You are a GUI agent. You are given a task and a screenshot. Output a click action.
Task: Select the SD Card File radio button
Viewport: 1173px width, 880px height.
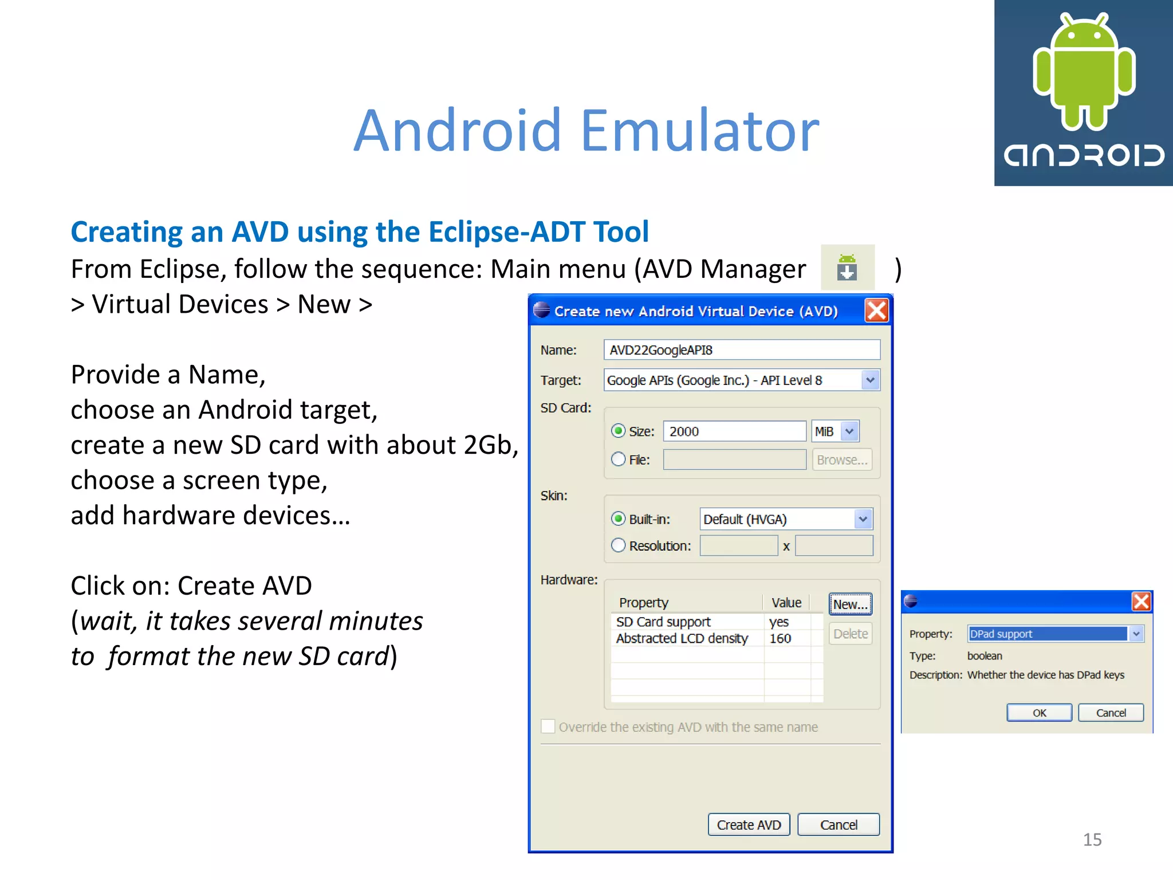pos(618,459)
